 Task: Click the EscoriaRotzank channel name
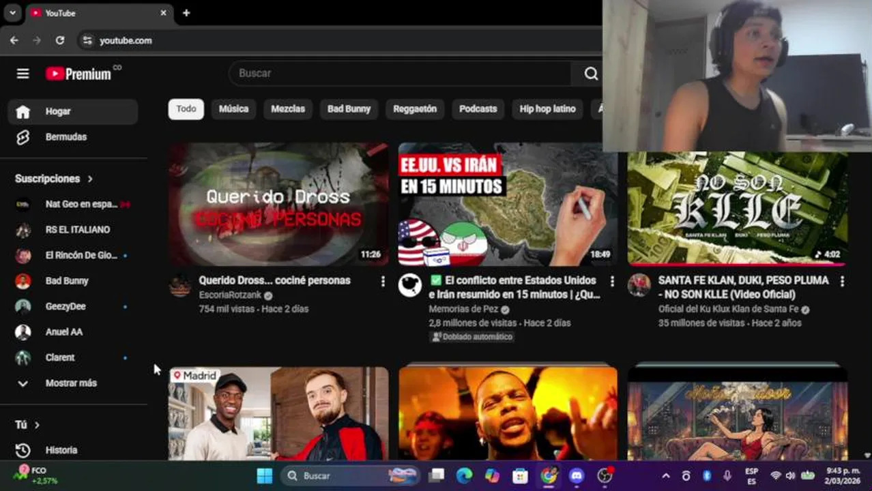click(x=231, y=295)
